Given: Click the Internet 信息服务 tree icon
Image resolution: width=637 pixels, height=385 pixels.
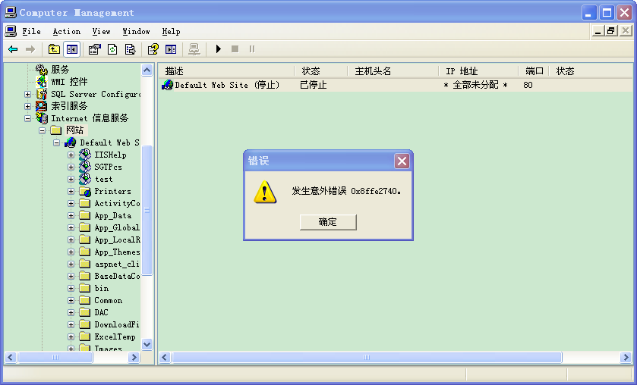Looking at the screenshot, I should pos(42,118).
